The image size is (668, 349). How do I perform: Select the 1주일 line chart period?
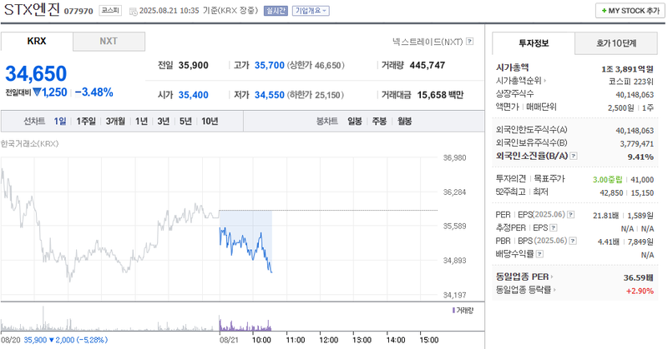pos(86,121)
